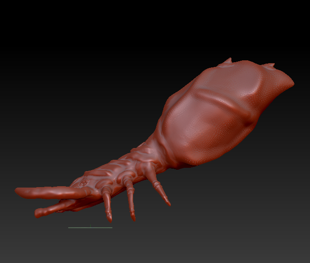
Task: Click the left spike on top of the shell
Action: (x=229, y=60)
